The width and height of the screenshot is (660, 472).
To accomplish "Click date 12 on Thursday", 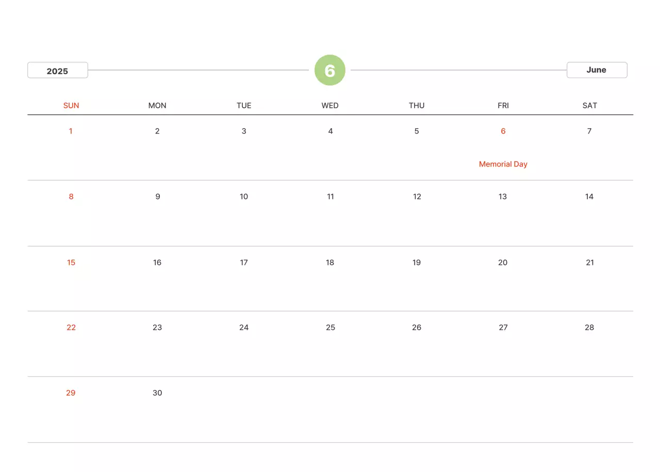I will coord(417,197).
